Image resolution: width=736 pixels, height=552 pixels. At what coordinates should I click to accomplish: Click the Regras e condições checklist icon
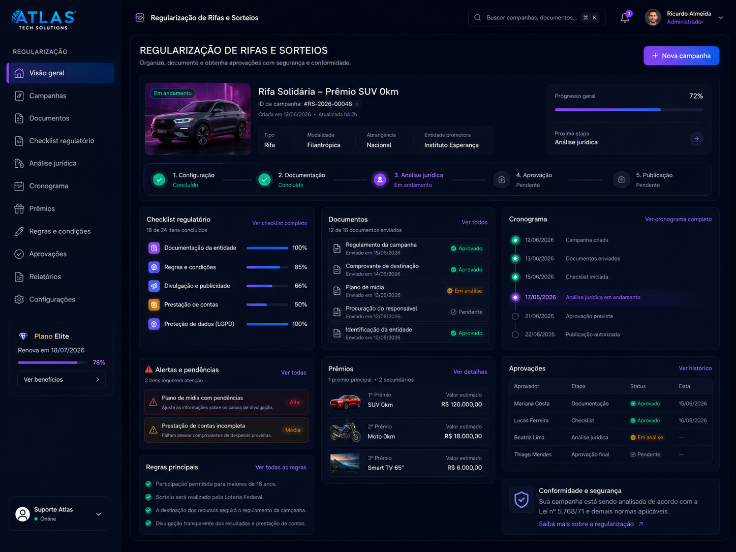(154, 267)
